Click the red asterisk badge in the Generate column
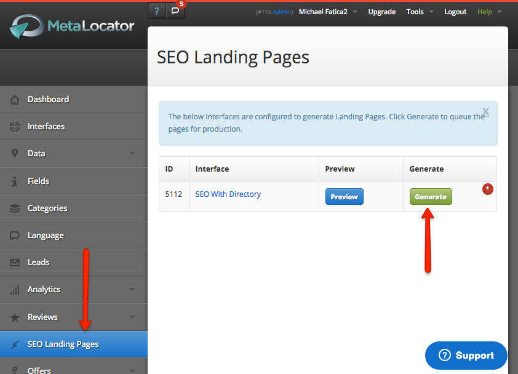The image size is (518, 374). [x=488, y=189]
